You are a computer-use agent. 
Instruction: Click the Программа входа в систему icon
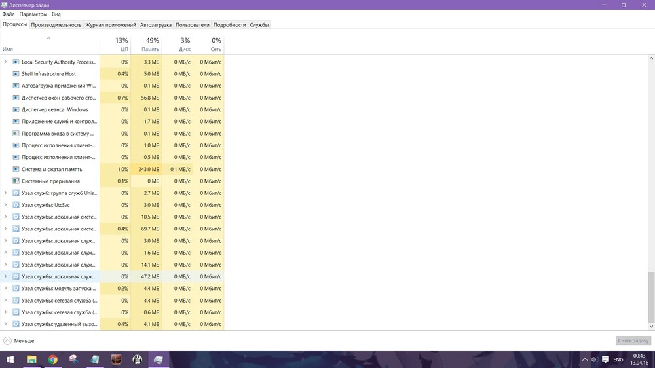coord(16,134)
